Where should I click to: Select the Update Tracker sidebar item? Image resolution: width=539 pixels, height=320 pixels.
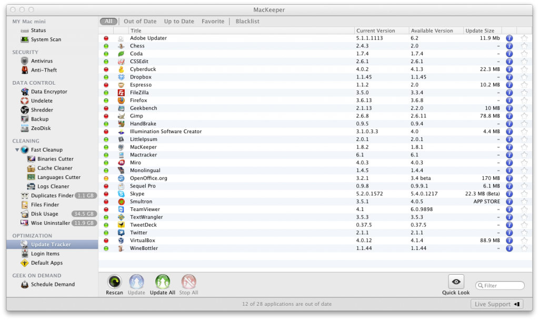(52, 245)
